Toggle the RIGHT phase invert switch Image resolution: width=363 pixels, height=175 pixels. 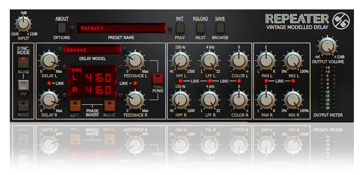pyautogui.click(x=110, y=106)
